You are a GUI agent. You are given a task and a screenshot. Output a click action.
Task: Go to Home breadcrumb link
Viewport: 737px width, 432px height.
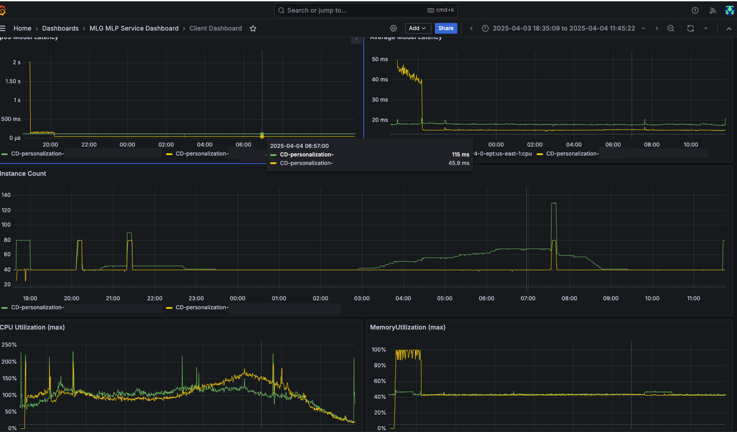click(x=23, y=28)
